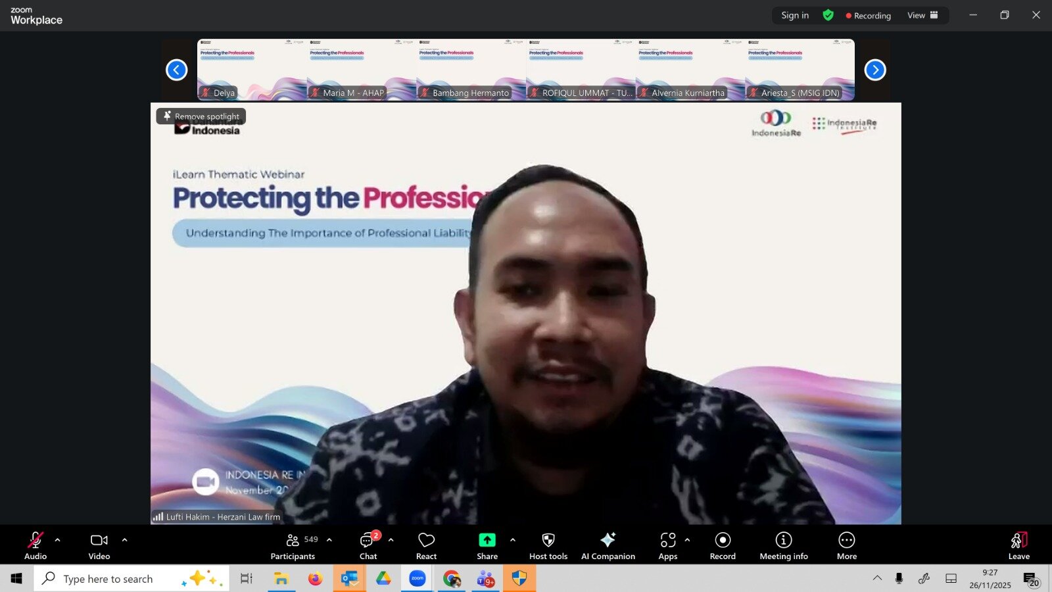Open the Apps panel

pos(668,545)
